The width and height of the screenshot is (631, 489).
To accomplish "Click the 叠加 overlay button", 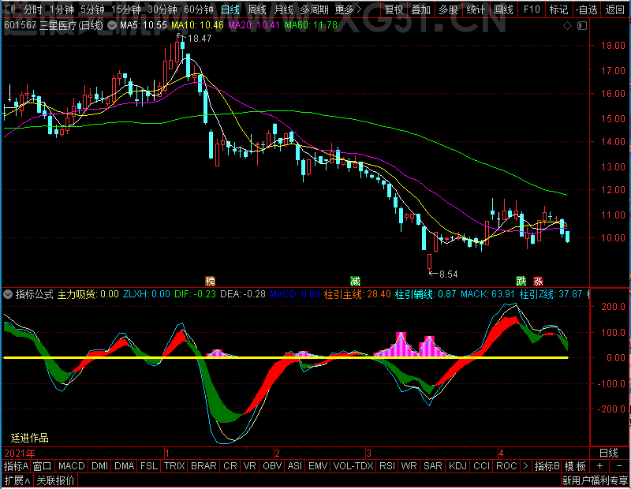I will pyautogui.click(x=421, y=9).
